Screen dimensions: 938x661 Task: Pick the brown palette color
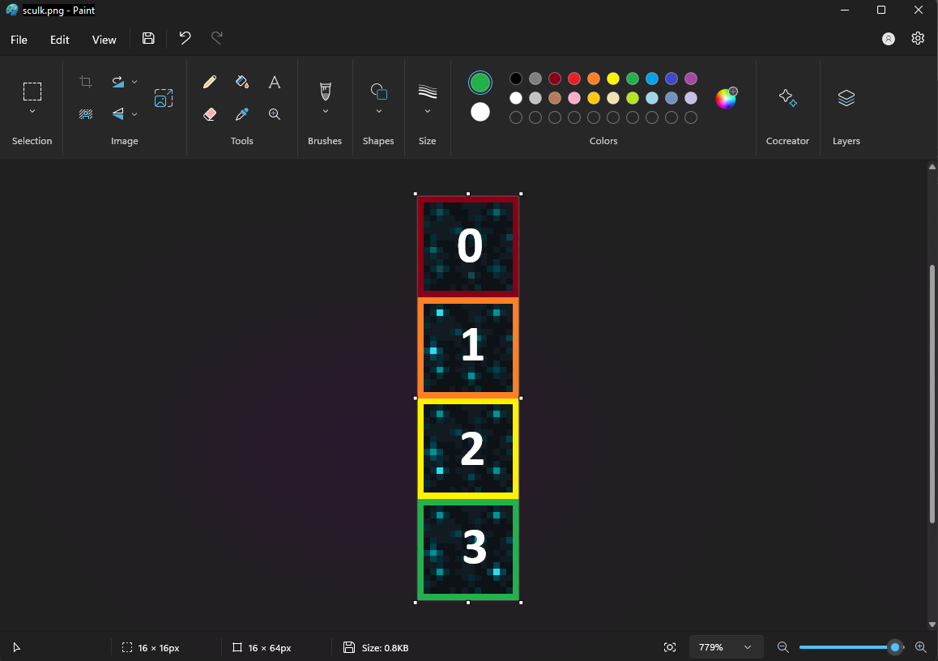point(555,97)
